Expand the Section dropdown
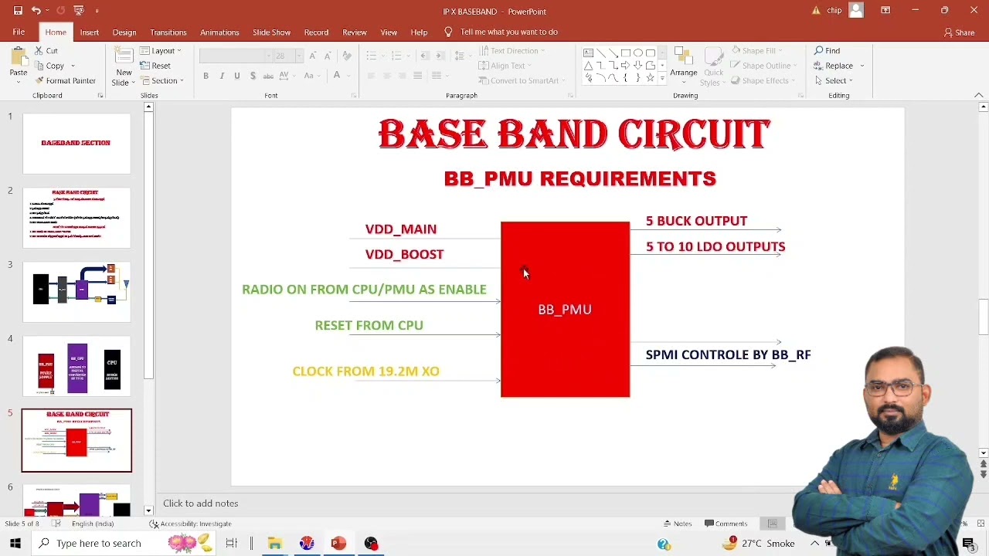989x556 pixels. [x=161, y=80]
